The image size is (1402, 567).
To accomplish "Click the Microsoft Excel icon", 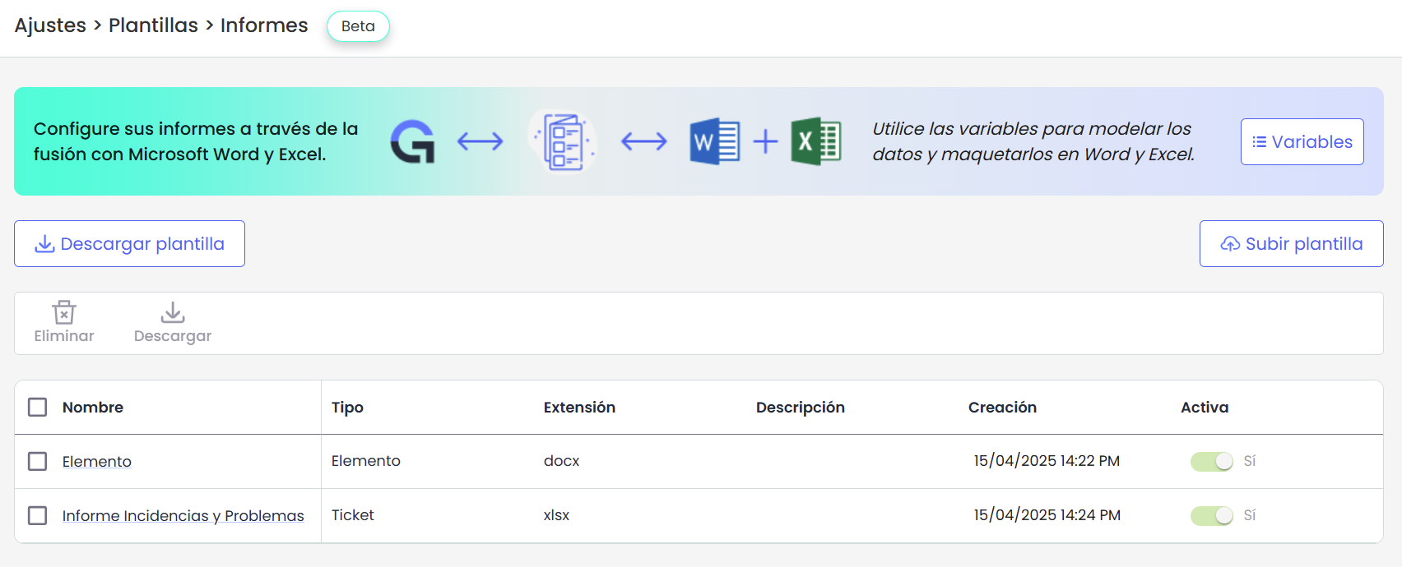I will pos(815,141).
